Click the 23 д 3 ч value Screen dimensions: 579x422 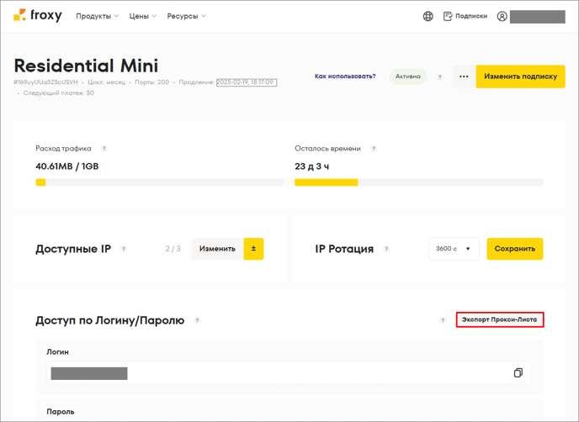pyautogui.click(x=311, y=166)
